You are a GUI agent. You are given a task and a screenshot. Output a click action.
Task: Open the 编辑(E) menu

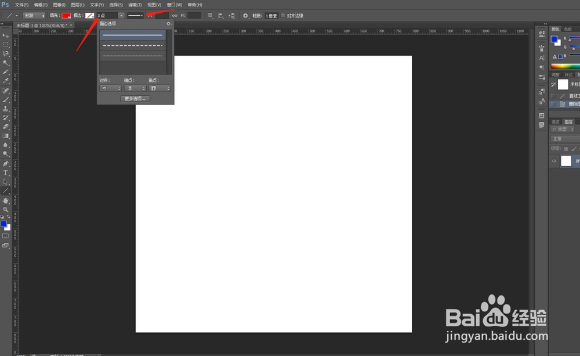click(41, 5)
